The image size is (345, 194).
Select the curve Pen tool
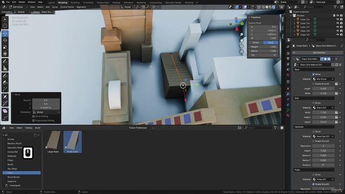pos(5,82)
